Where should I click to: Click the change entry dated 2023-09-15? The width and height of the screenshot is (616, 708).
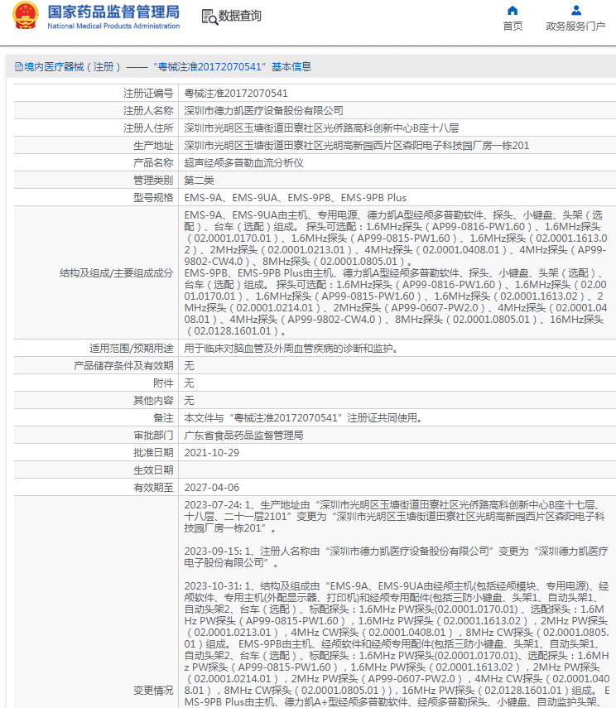tap(396, 557)
